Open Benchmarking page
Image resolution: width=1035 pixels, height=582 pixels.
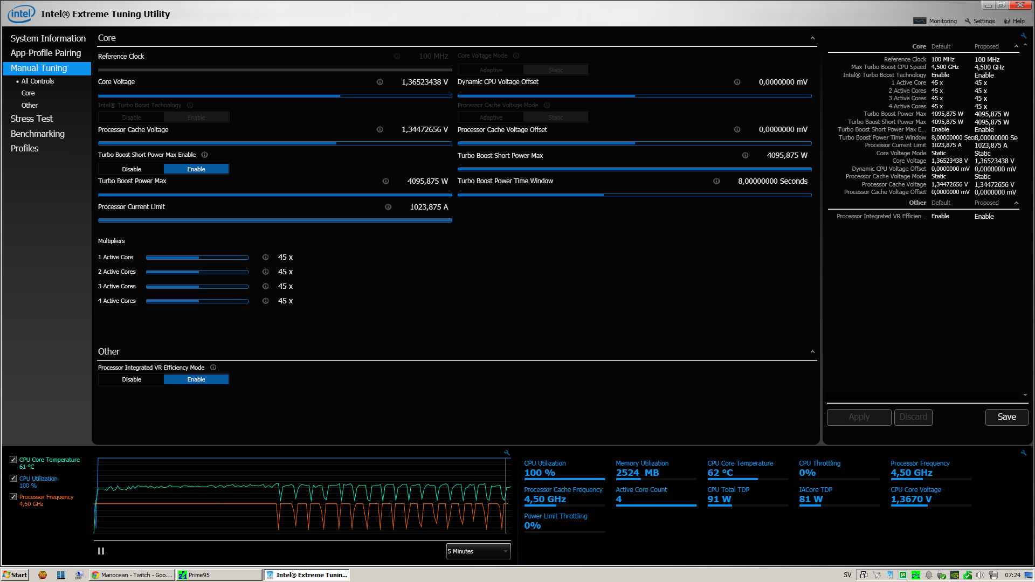pyautogui.click(x=38, y=134)
